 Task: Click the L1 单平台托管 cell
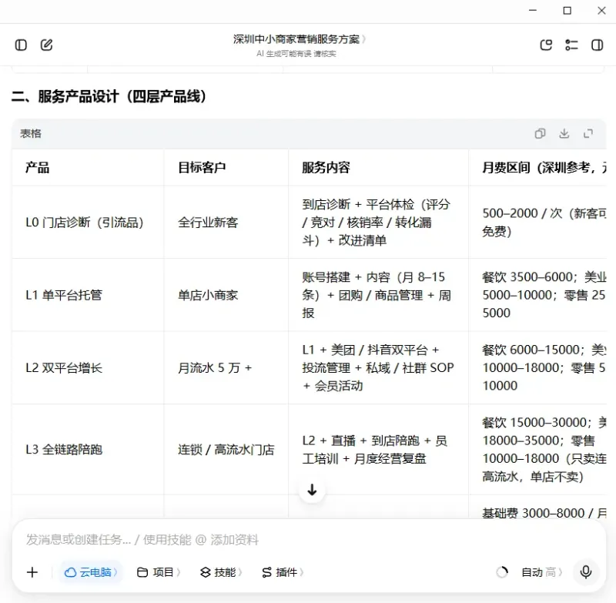coord(88,295)
